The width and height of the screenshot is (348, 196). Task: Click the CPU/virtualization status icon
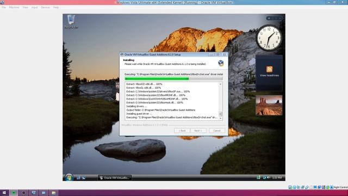324,187
